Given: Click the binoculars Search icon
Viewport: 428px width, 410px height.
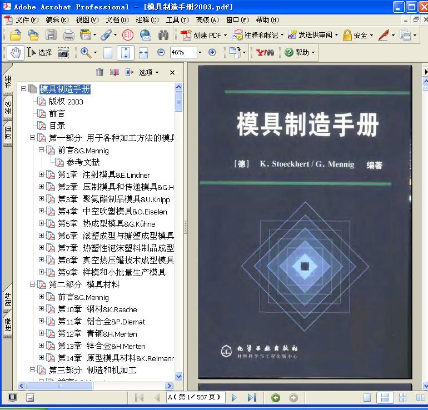Looking at the screenshot, I should 163,35.
